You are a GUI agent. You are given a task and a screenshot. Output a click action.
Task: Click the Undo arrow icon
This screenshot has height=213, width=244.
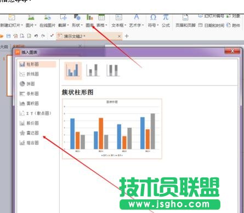tap(36, 36)
